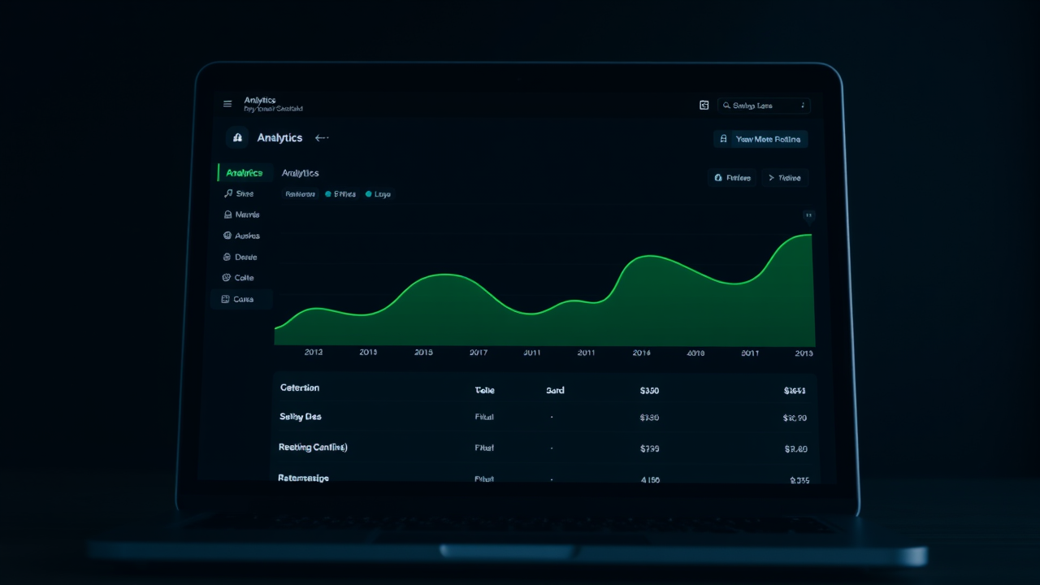
Task: Click the home icon left of Analytics heading
Action: point(237,138)
